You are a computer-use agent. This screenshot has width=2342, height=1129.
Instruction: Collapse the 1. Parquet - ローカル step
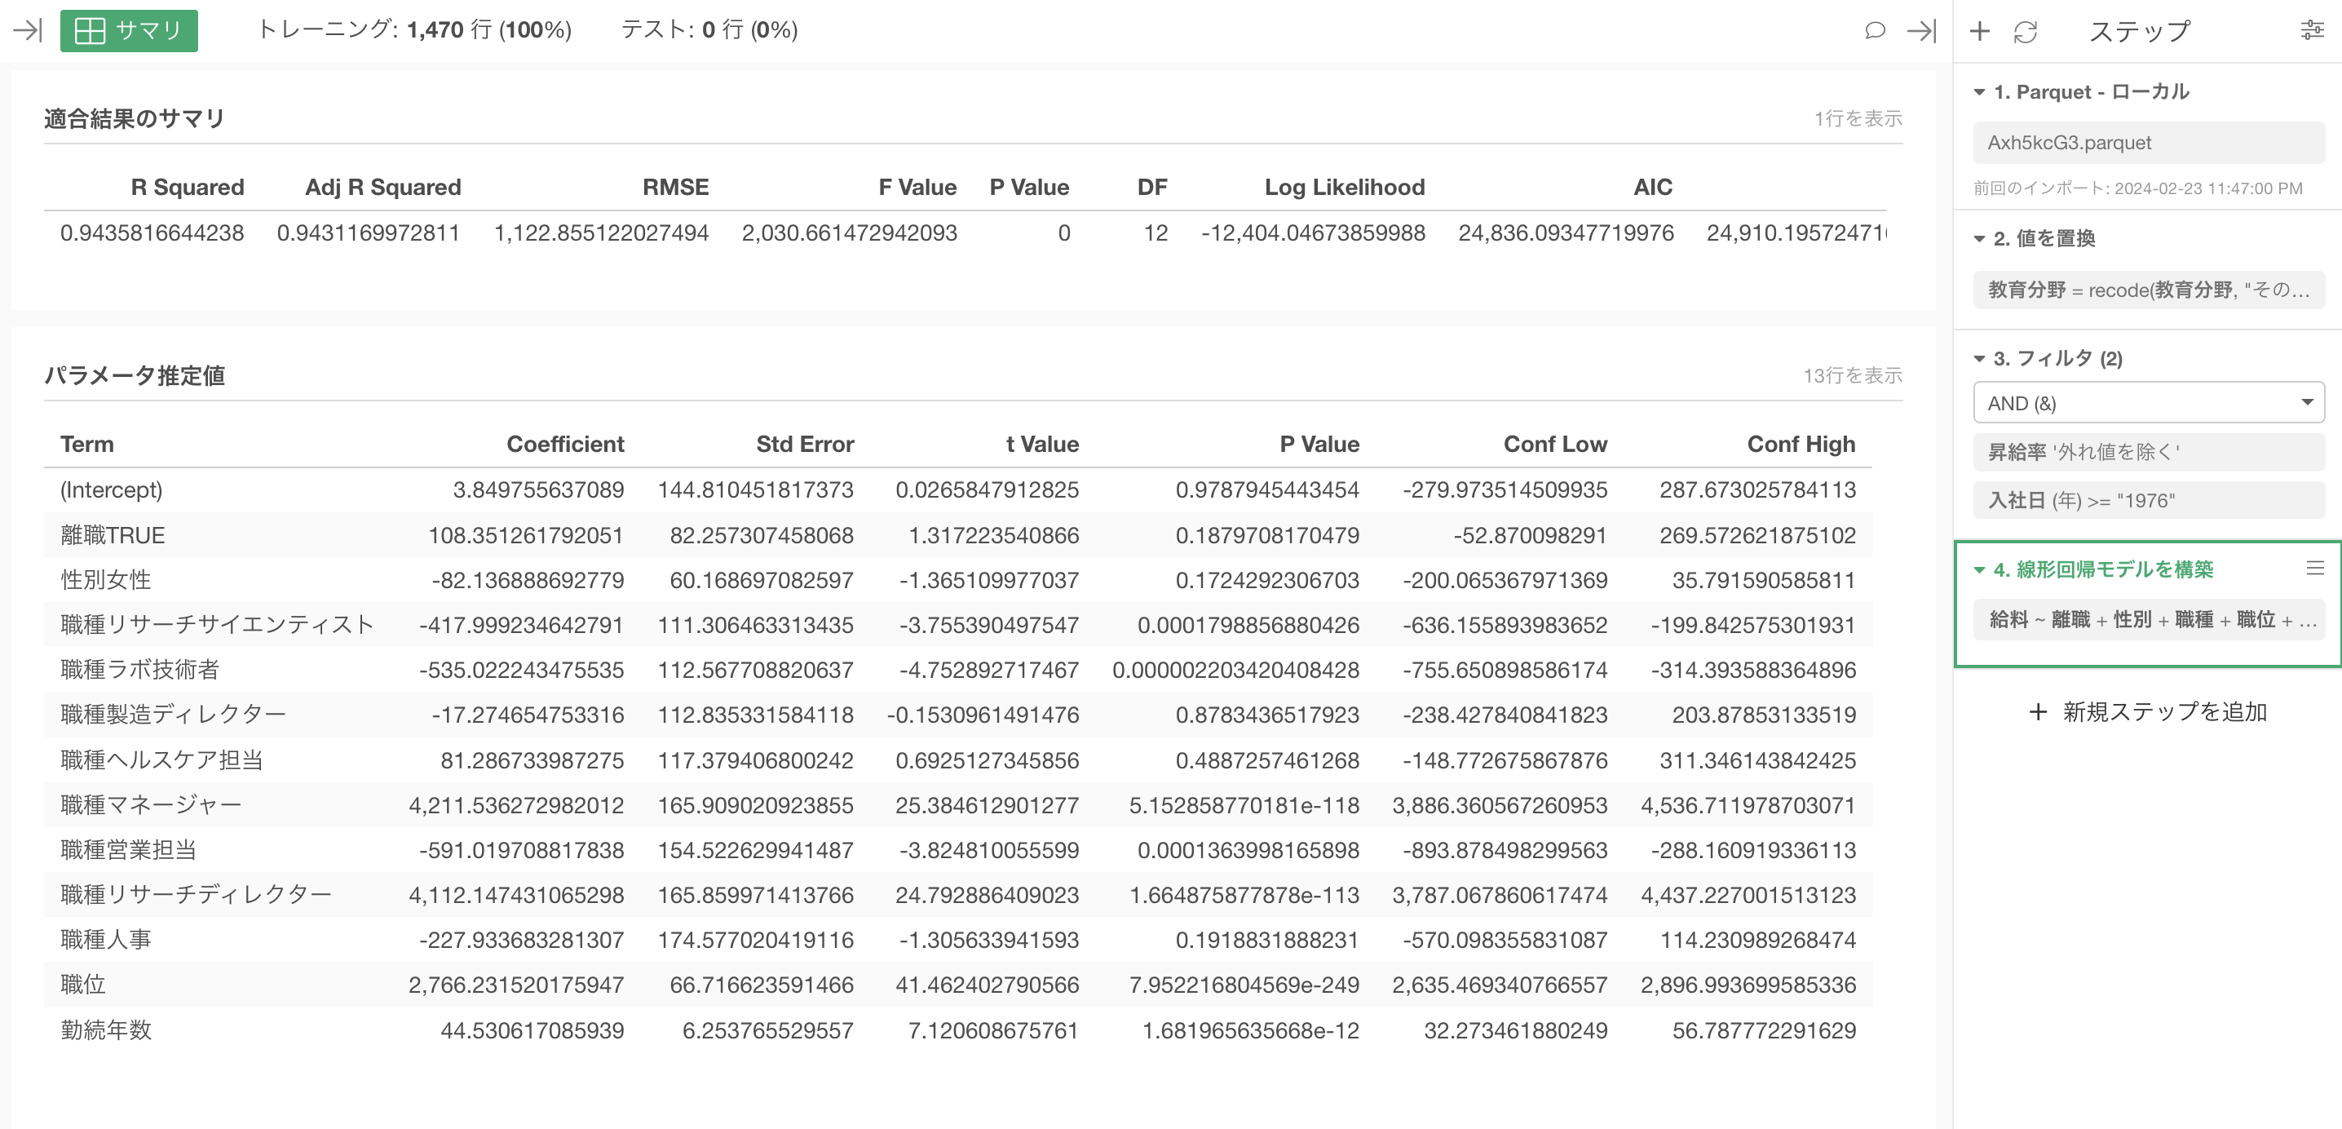1978,92
